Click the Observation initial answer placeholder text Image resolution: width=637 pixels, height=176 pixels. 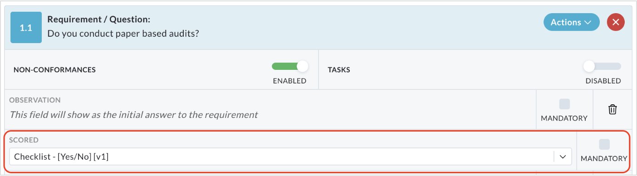tap(133, 115)
